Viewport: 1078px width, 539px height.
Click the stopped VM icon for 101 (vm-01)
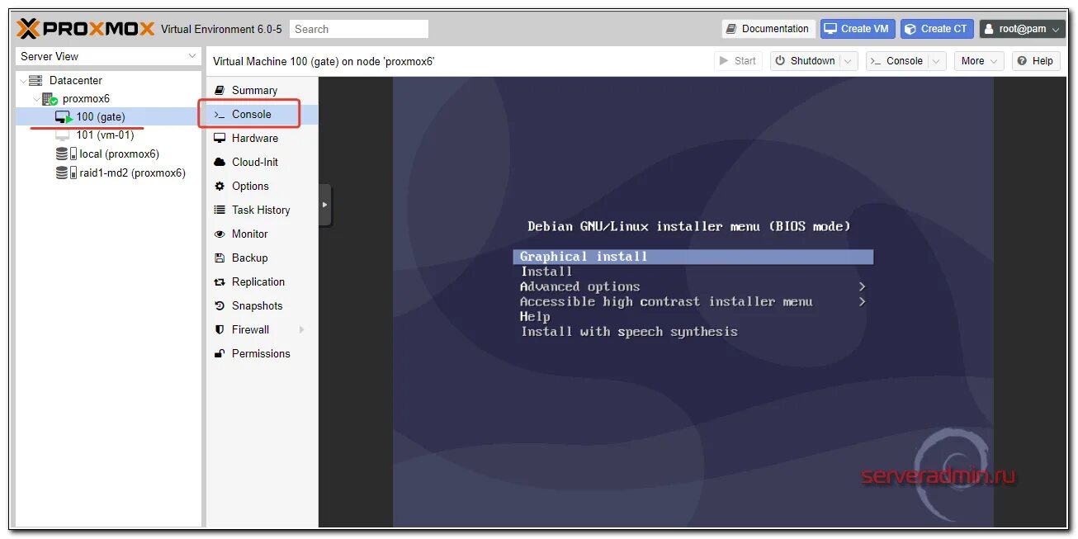click(63, 135)
